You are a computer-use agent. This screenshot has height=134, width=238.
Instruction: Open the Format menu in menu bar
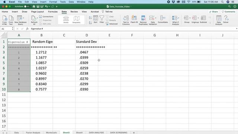(53, 2)
